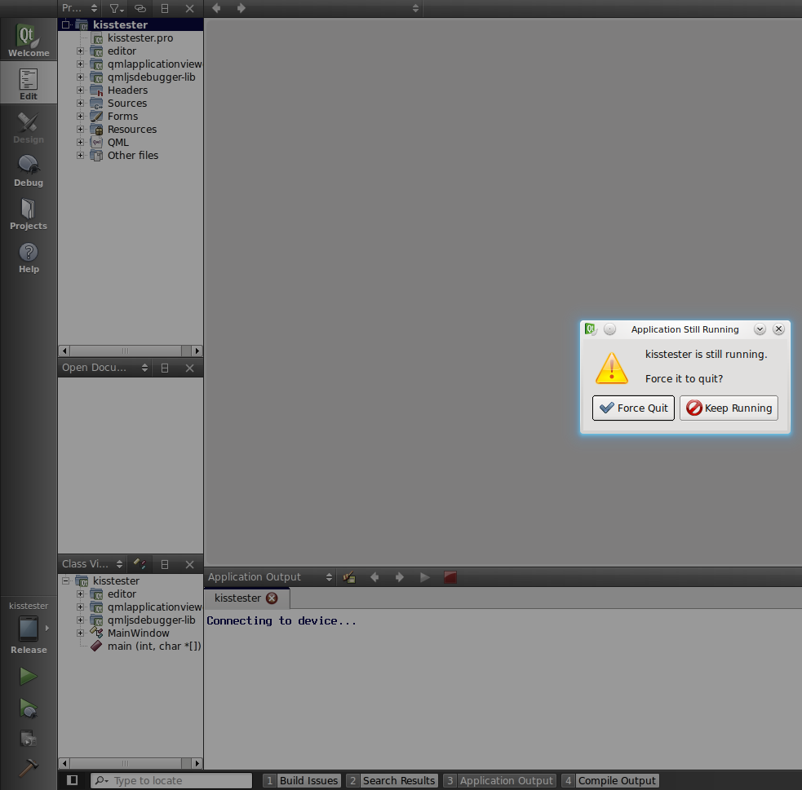Click the Keep Running button
The height and width of the screenshot is (790, 802).
click(729, 408)
